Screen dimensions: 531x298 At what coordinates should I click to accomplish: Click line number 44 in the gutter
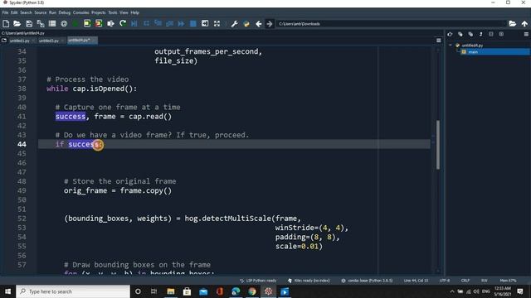click(22, 144)
